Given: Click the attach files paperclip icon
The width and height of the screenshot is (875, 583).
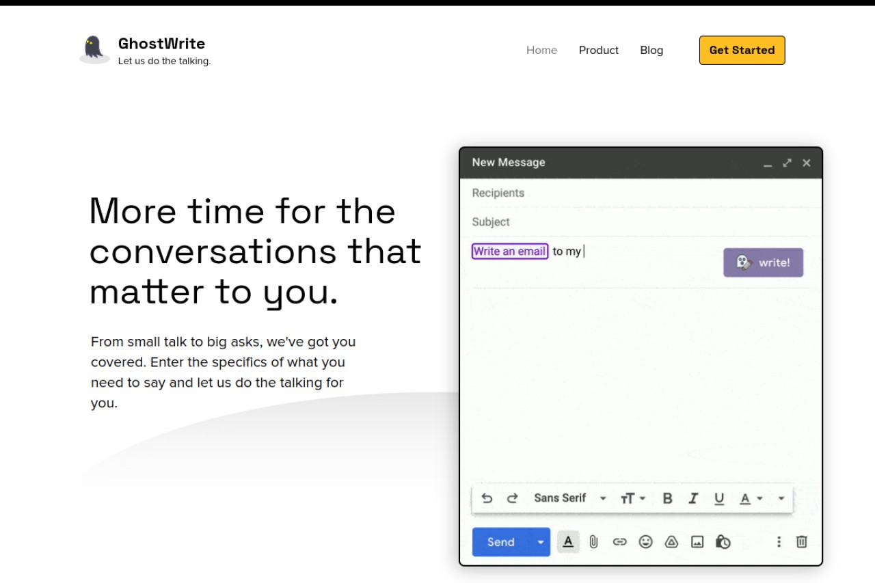Looking at the screenshot, I should 593,542.
